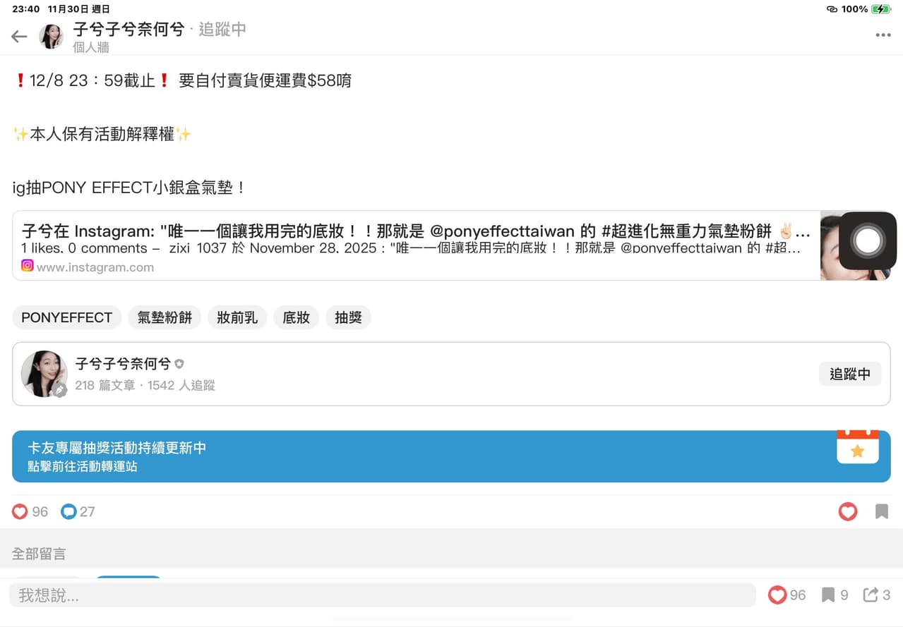
Task: Tap the verified badge beside card name
Action: pos(179,364)
